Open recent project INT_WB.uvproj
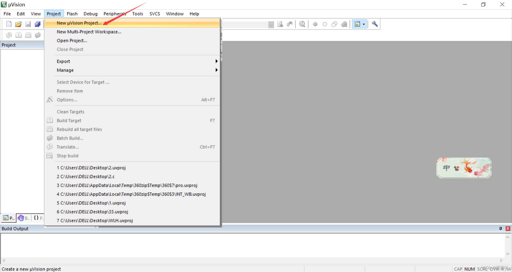The width and height of the screenshot is (512, 272). (132, 194)
